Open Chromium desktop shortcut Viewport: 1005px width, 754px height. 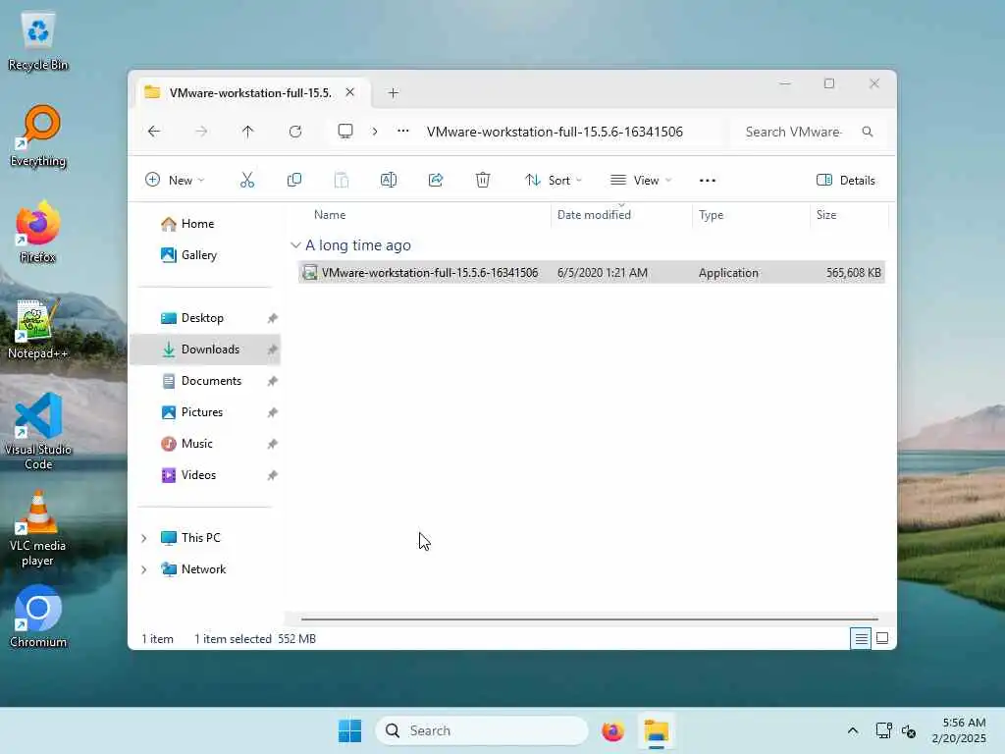pos(38,617)
